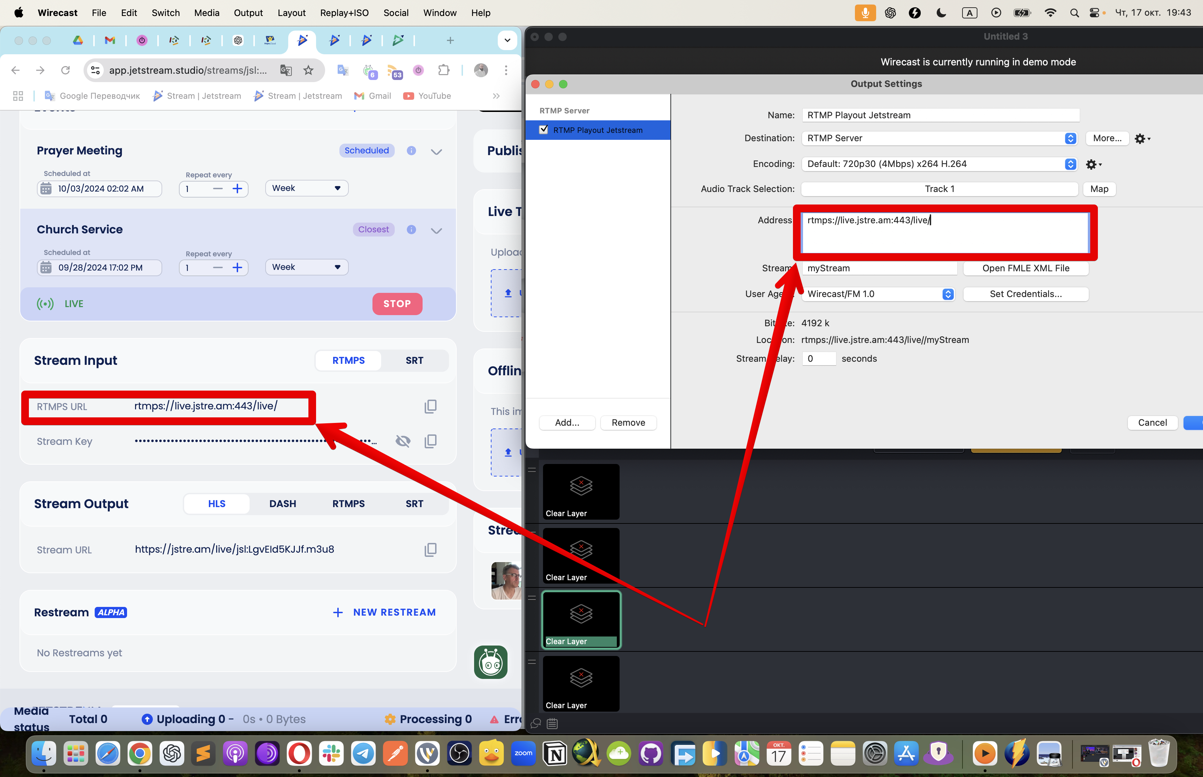Open Prayer Meeting Week repeat dropdown
Viewport: 1203px width, 777px height.
click(x=306, y=188)
